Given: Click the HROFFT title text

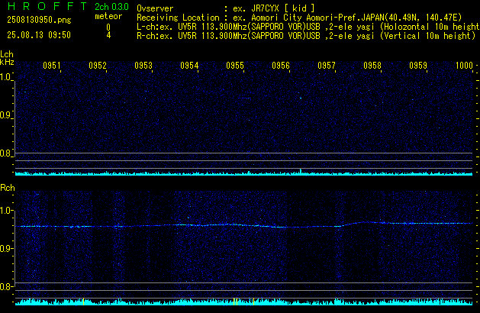Looking at the screenshot, I should [x=47, y=6].
